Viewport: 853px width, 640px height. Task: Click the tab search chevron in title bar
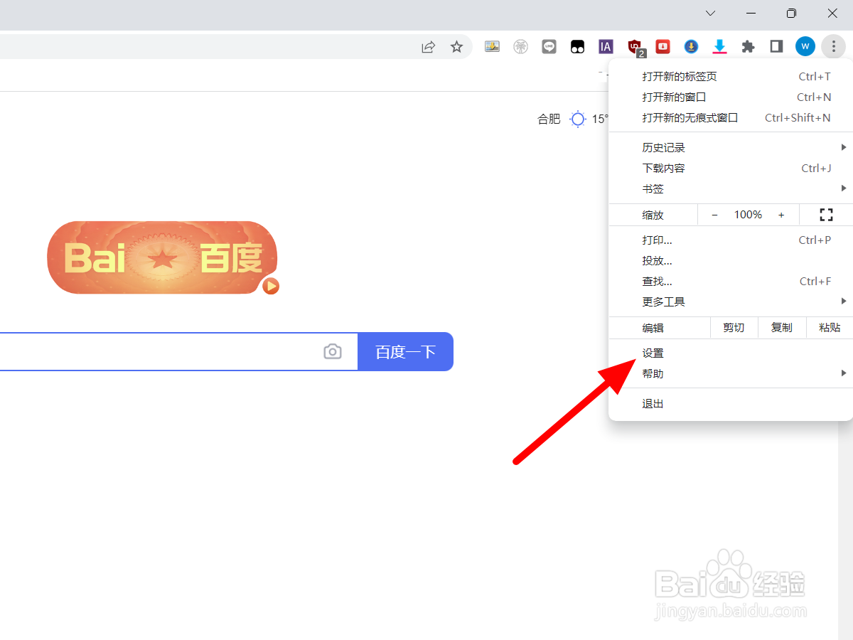710,14
